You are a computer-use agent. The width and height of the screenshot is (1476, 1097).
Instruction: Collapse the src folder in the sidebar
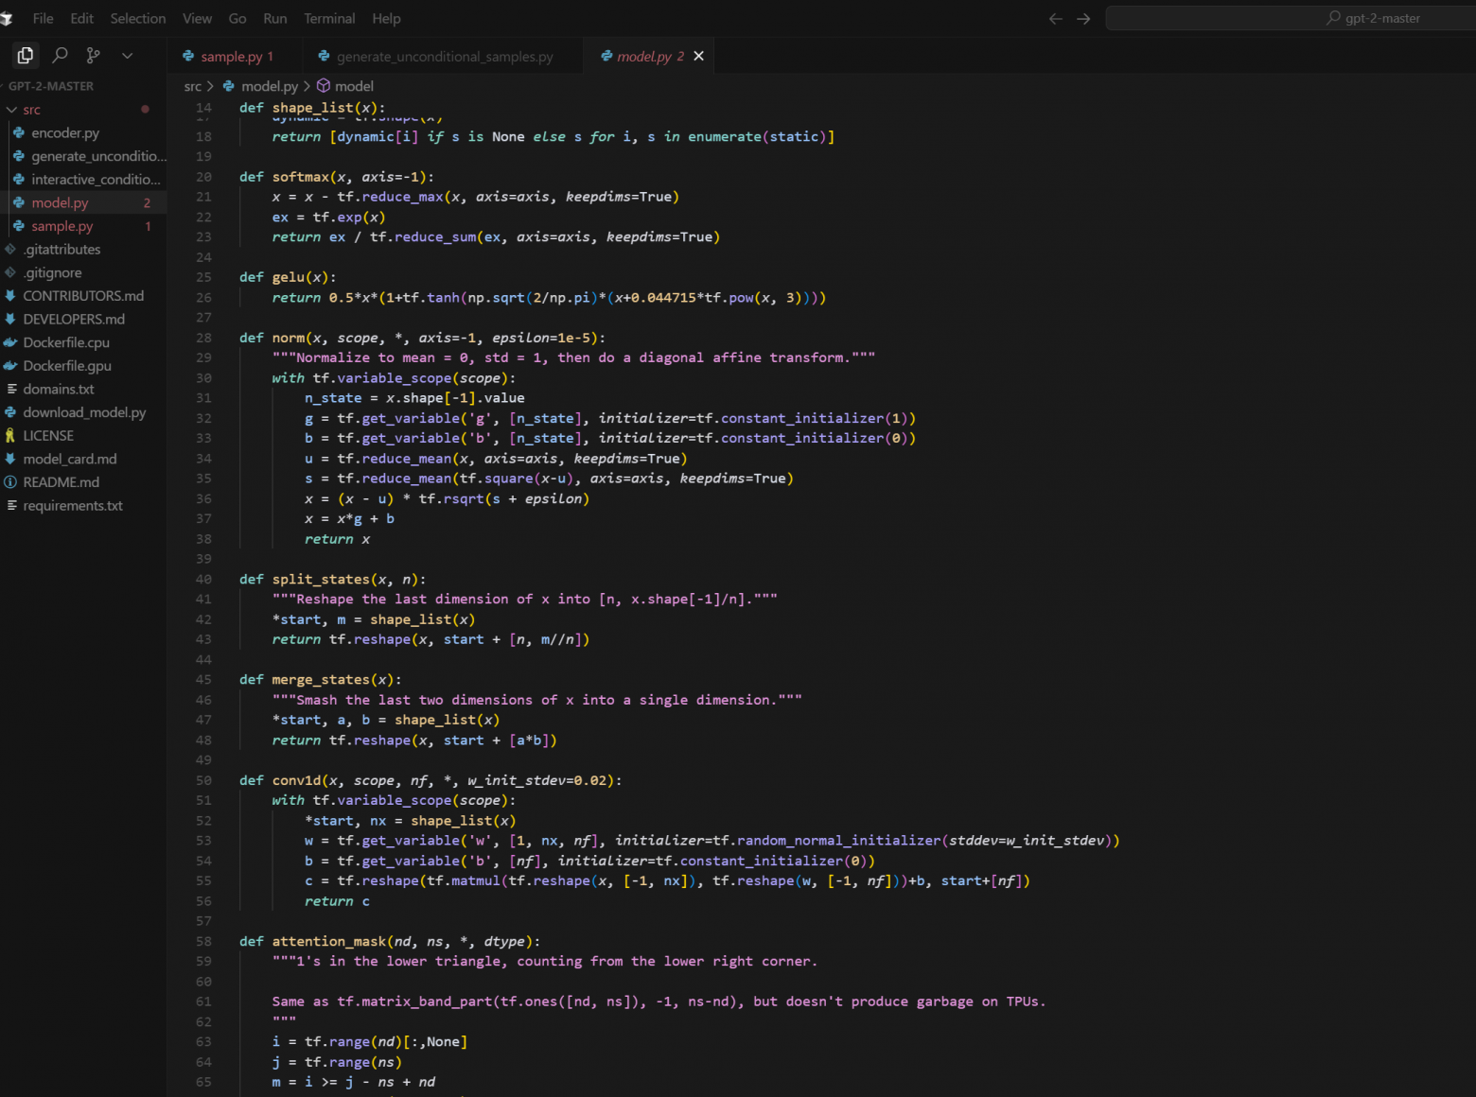[11, 109]
